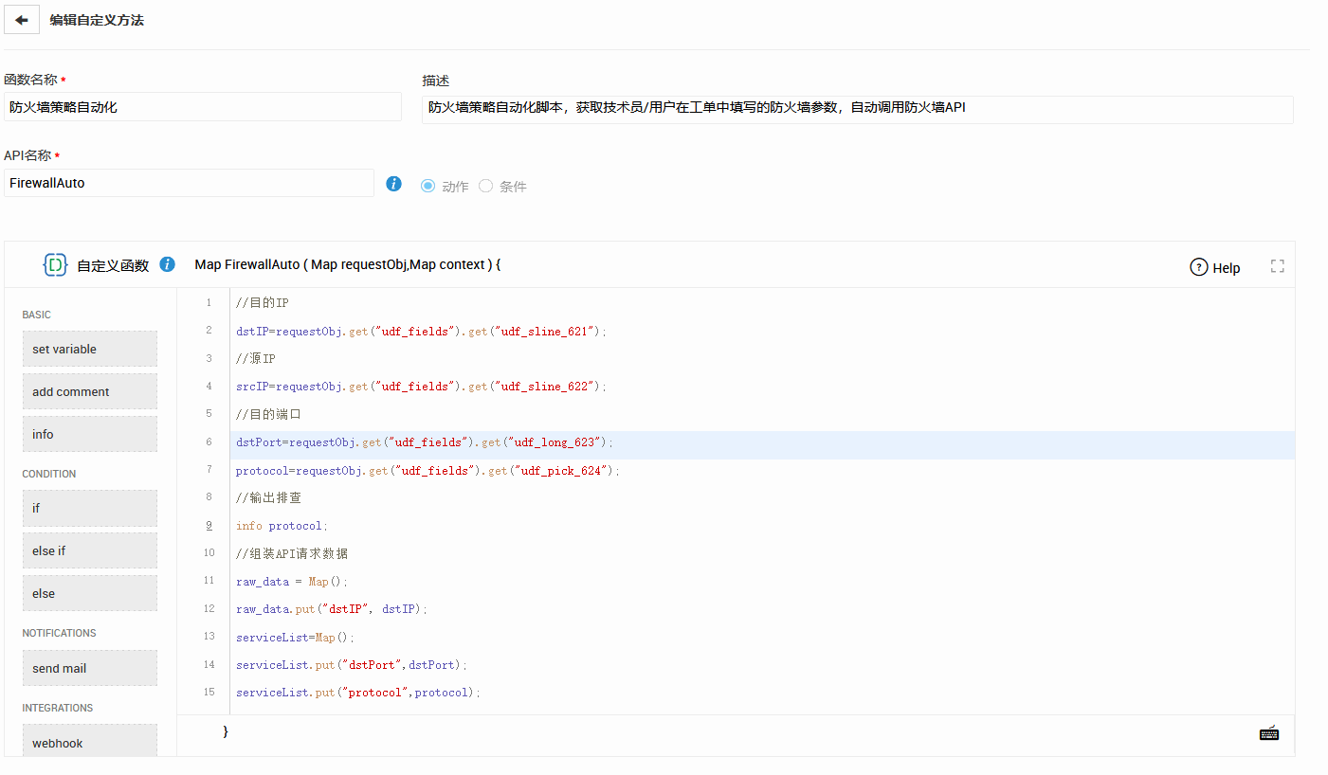The height and width of the screenshot is (775, 1328).
Task: Focus the API名称 input containing FirewallAuto
Action: pos(190,183)
